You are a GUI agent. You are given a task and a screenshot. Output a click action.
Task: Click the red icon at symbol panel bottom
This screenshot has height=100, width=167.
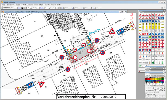(139, 71)
